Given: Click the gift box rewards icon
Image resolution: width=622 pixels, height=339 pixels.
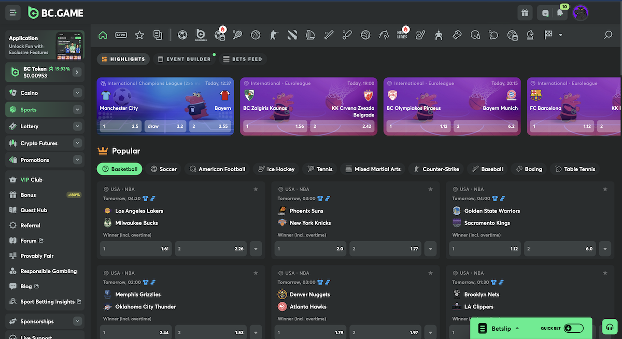Looking at the screenshot, I should (525, 13).
